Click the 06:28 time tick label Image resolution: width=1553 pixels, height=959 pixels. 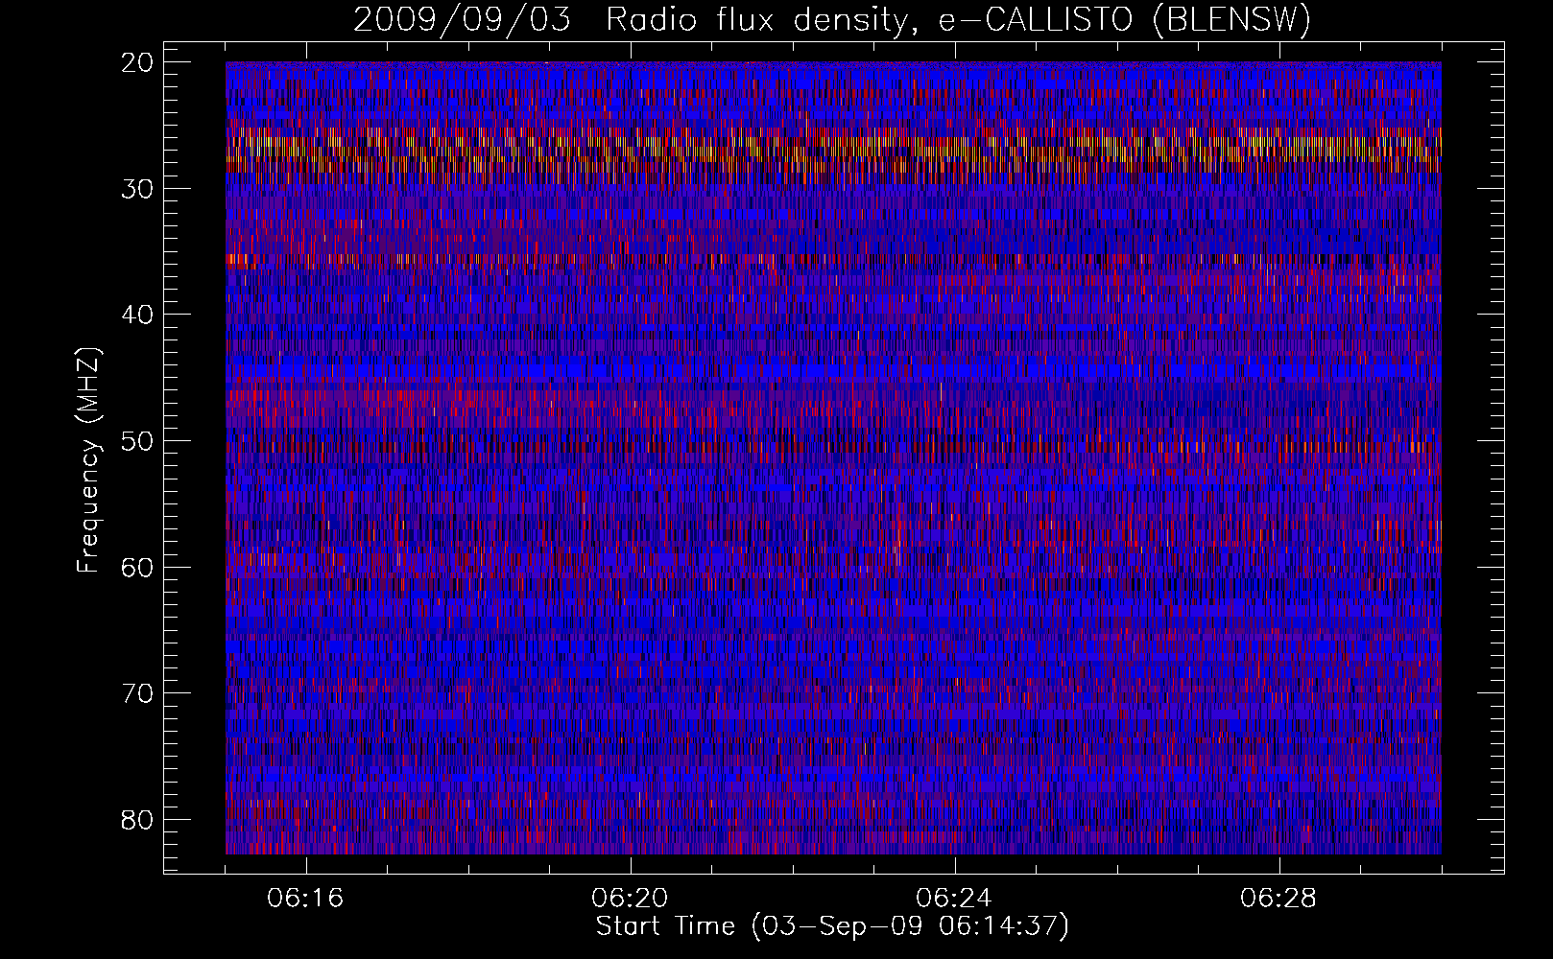(1278, 899)
